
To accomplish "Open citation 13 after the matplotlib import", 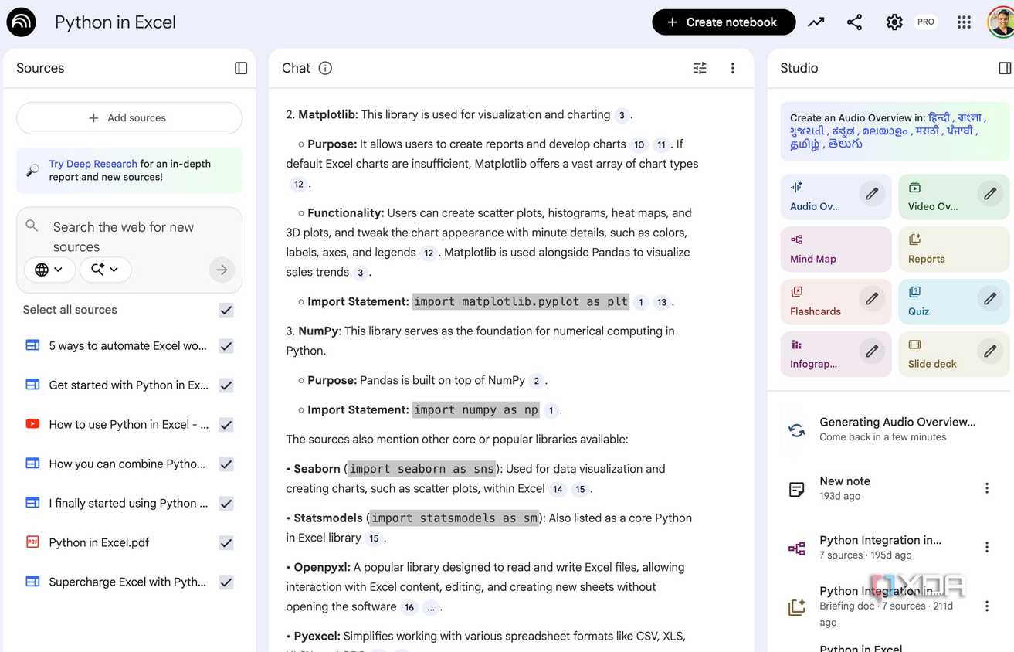I will [662, 302].
